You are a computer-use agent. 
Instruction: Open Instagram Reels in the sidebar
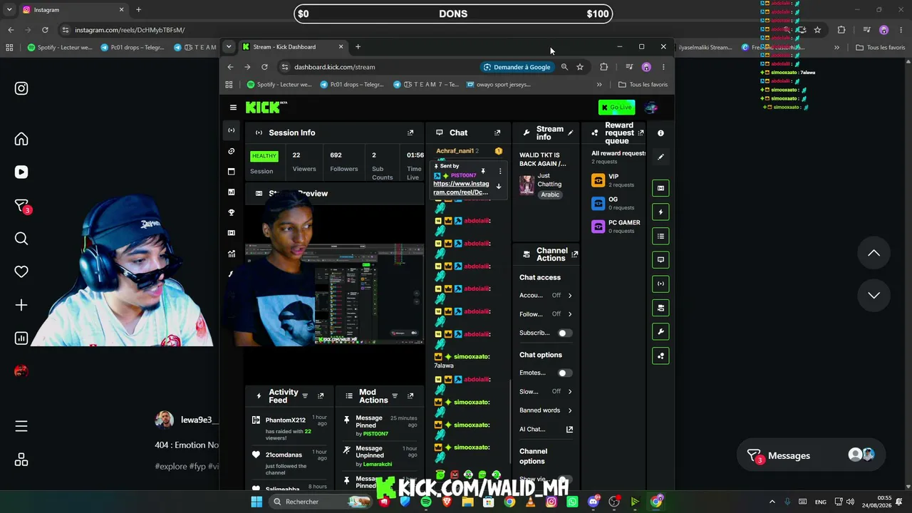coord(21,172)
